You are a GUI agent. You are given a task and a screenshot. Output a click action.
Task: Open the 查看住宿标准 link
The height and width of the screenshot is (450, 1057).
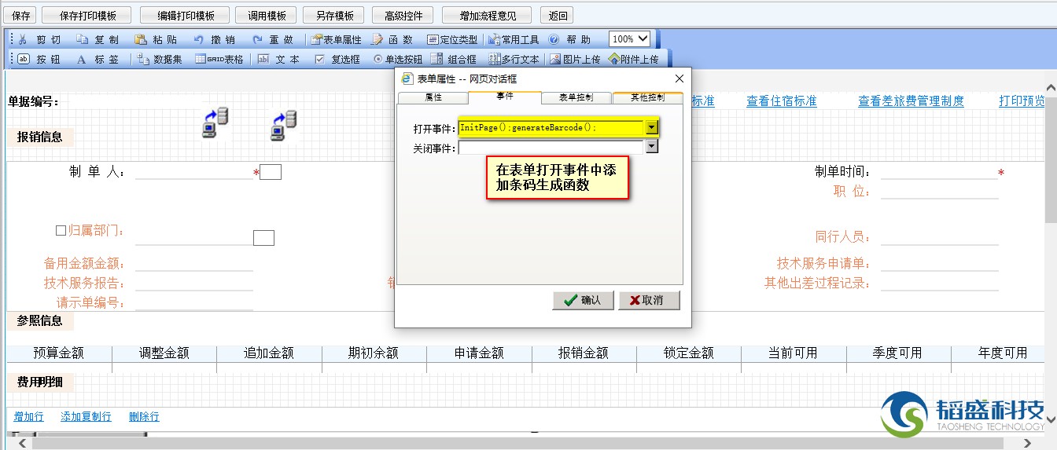click(x=782, y=101)
